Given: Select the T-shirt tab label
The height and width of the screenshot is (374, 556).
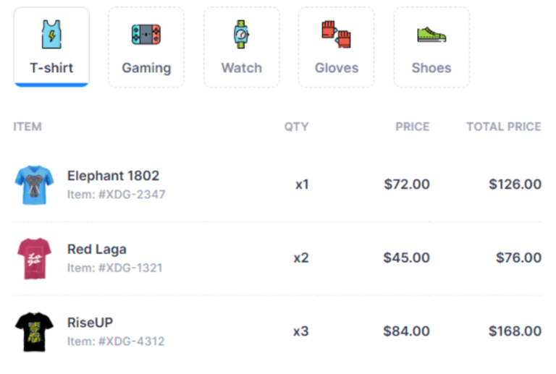Looking at the screenshot, I should tap(51, 68).
